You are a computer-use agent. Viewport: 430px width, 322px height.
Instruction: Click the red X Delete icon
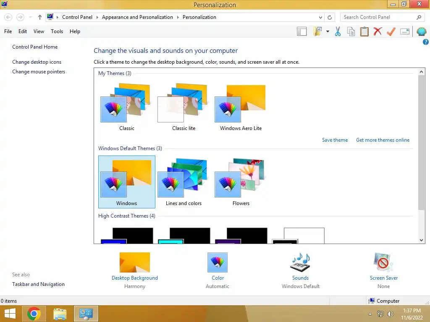point(378,31)
